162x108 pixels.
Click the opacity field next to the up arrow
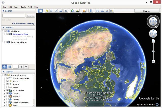click(16, 67)
